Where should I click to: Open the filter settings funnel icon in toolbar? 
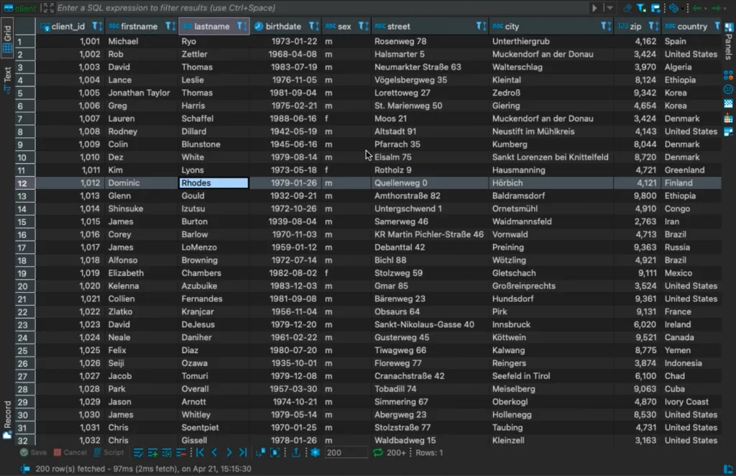coord(641,8)
